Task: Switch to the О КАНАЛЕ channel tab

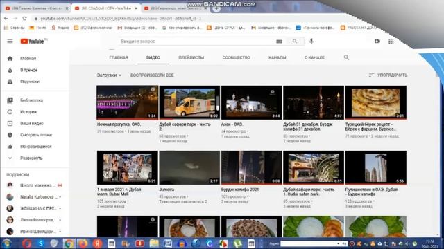Action: tap(314, 57)
